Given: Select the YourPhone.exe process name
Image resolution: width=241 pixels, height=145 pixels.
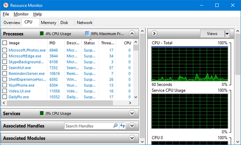Looking at the screenshot, I should pyautogui.click(x=21, y=85).
